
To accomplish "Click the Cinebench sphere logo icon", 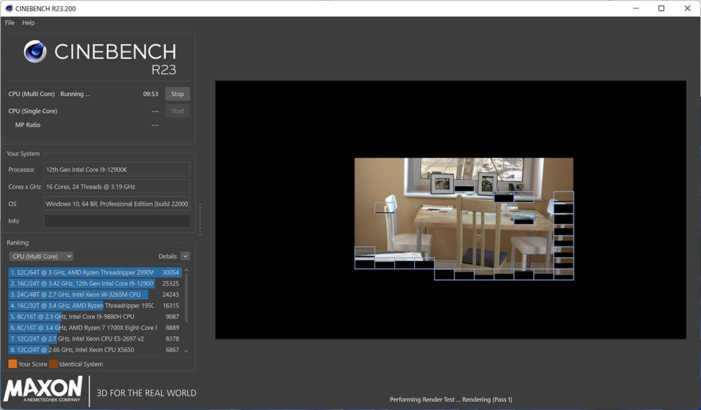I will point(35,52).
